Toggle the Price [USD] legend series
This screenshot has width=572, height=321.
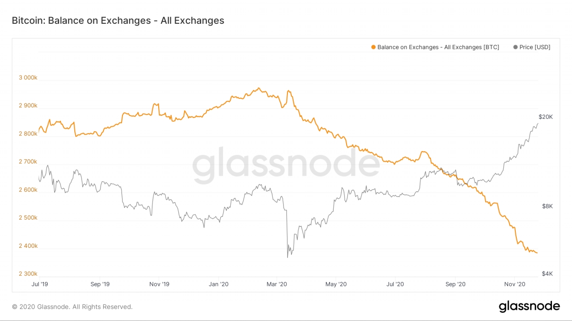click(531, 47)
